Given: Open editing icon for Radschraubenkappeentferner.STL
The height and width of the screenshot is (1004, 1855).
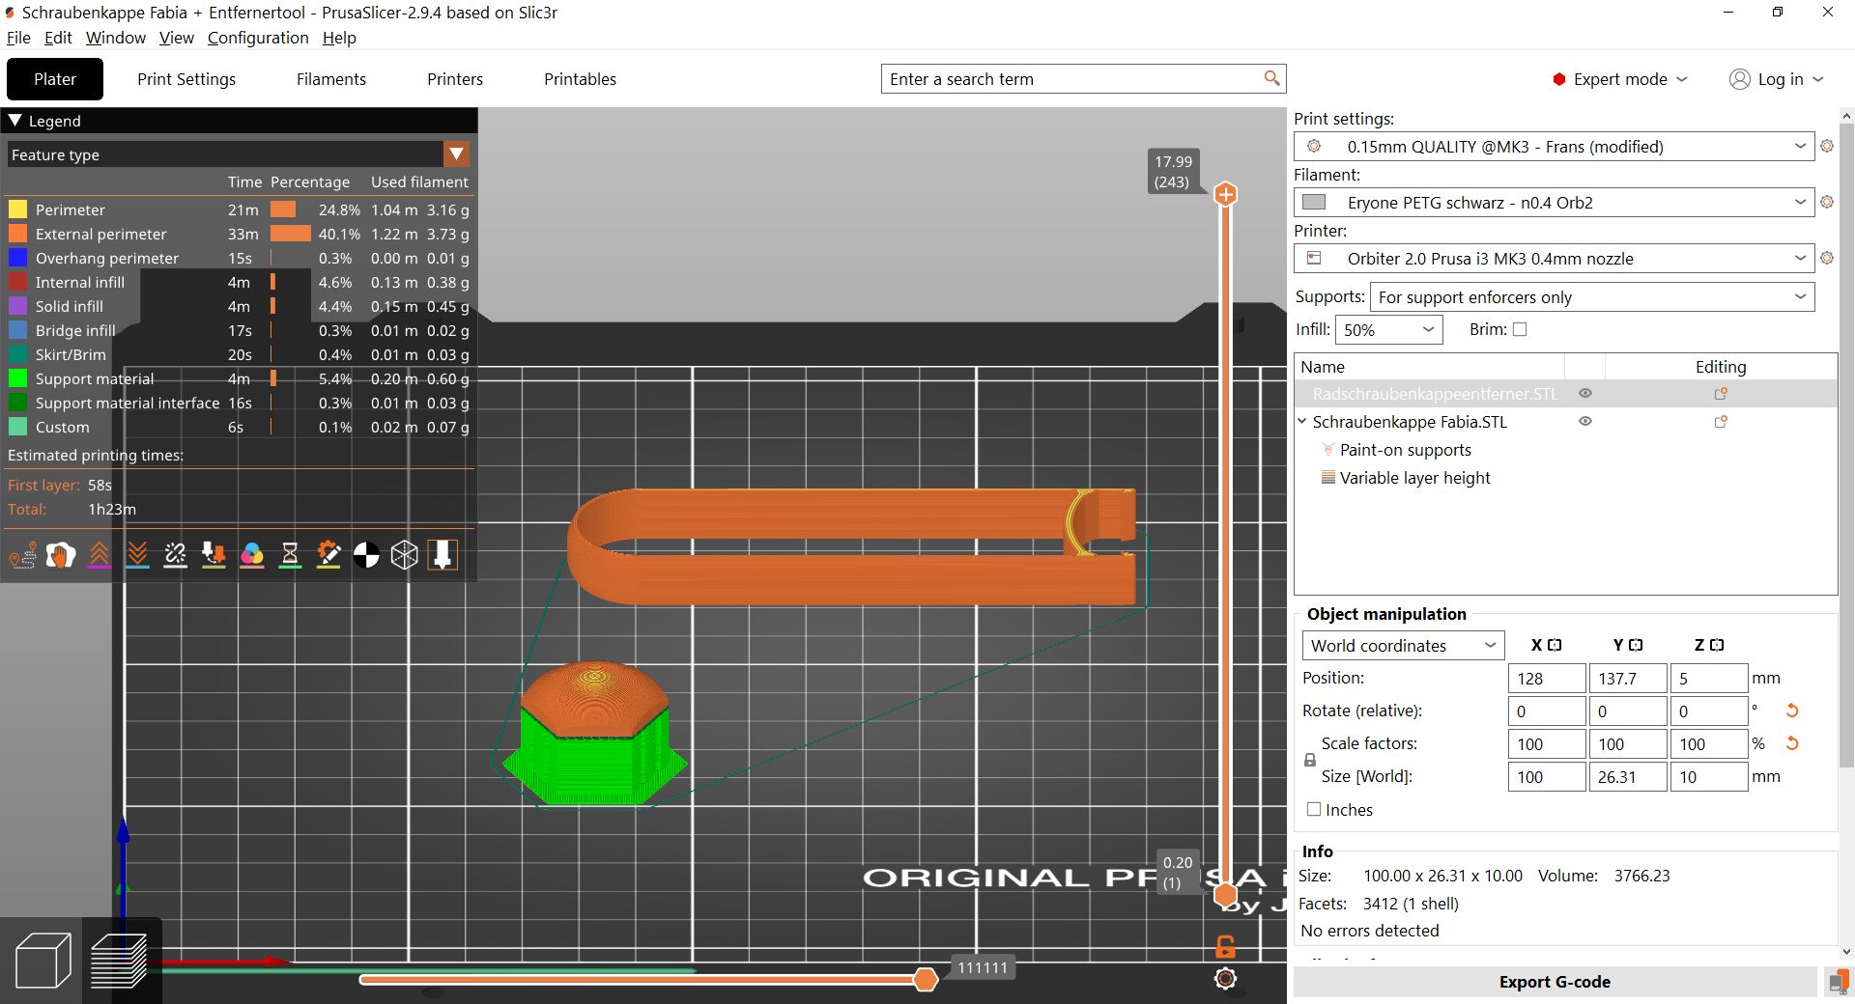Looking at the screenshot, I should point(1721,394).
